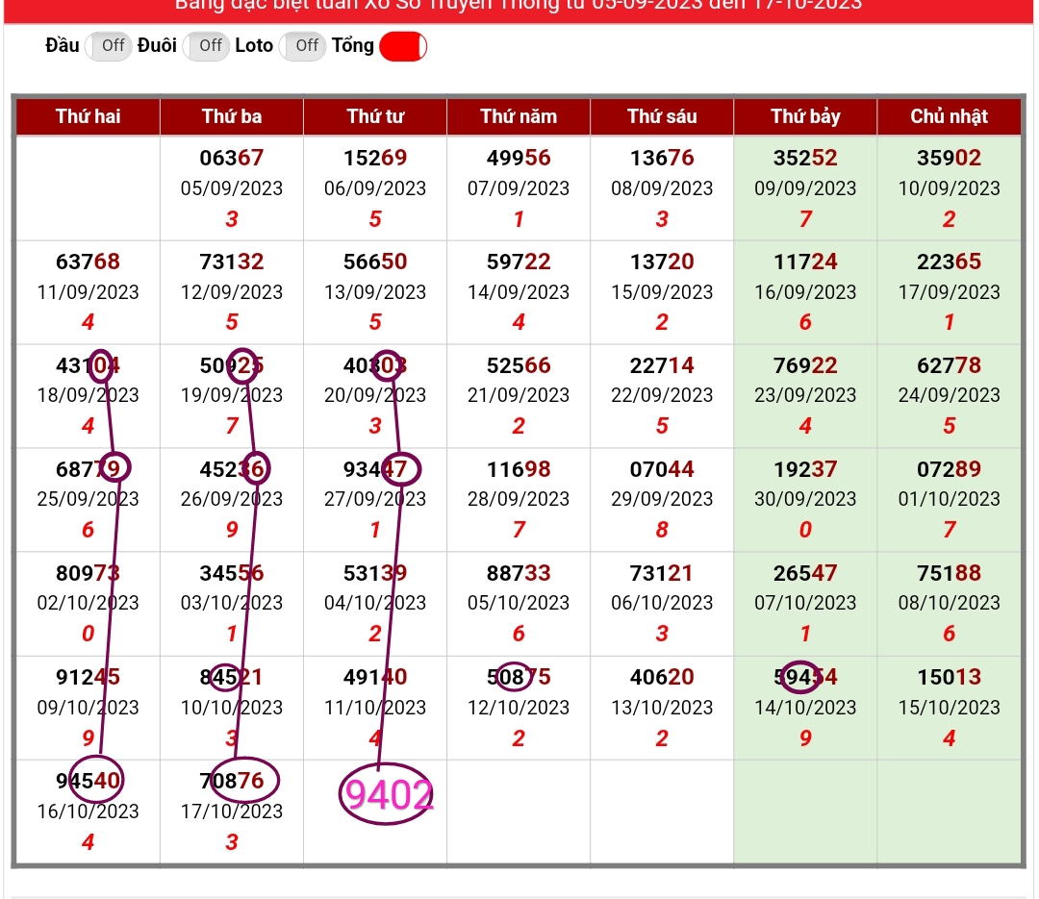Select the 19237 result on 30/09/2023
Screen dimensions: 1039x899
pos(805,469)
